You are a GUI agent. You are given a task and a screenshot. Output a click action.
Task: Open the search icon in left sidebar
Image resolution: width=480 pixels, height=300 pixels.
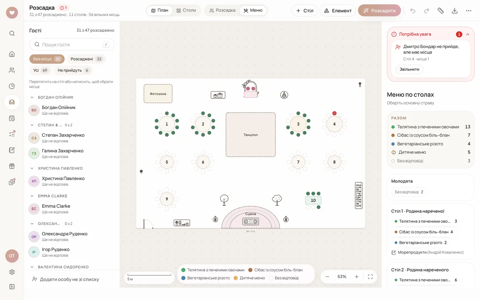tap(12, 33)
